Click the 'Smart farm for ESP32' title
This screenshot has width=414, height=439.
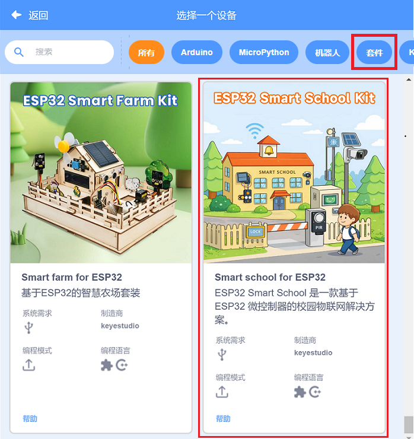72,277
